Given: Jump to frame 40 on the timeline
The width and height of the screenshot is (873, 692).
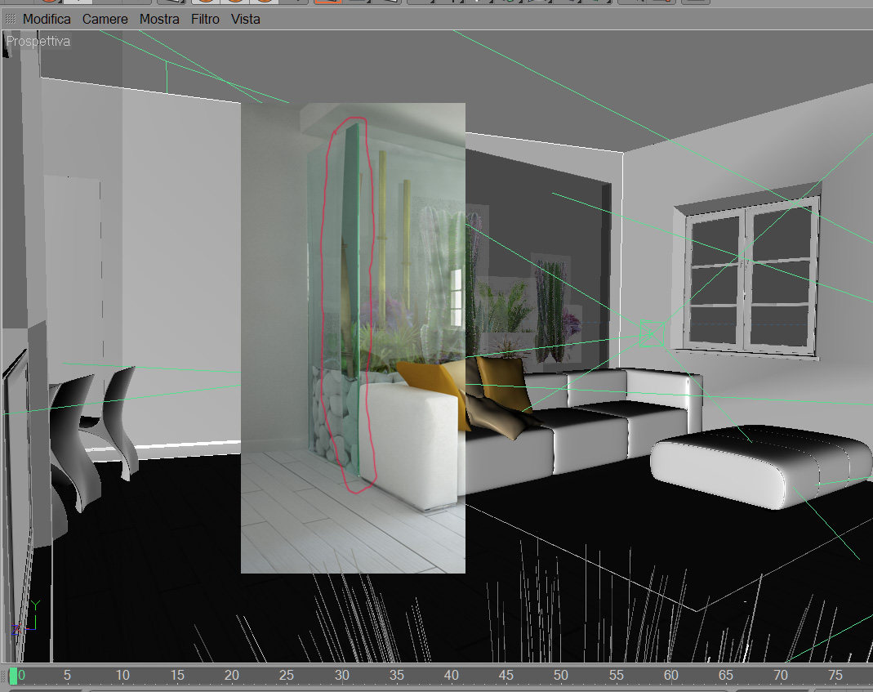Looking at the screenshot, I should coord(451,676).
